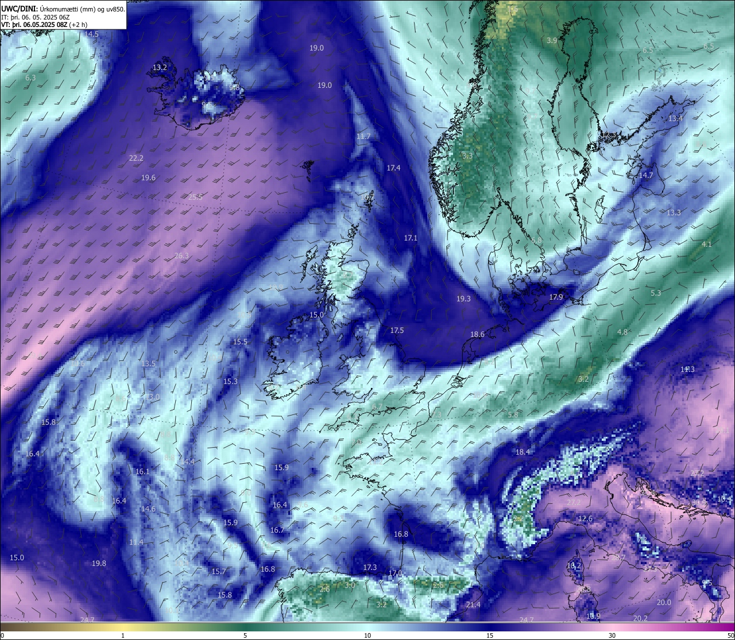Click the 20.0 value on the map
The height and width of the screenshot is (640, 735).
(x=664, y=602)
